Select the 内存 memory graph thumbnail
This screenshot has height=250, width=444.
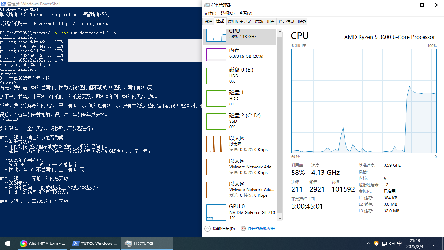tap(216, 54)
